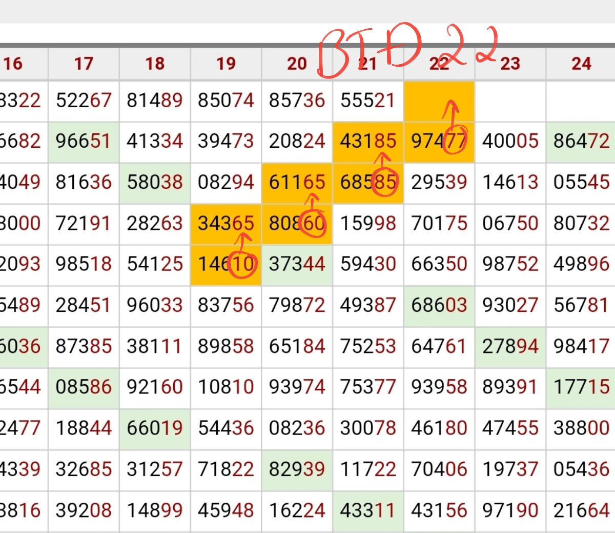Screen dimensions: 615x533
Task: Select the 72191 entry
Action: pyautogui.click(x=84, y=223)
